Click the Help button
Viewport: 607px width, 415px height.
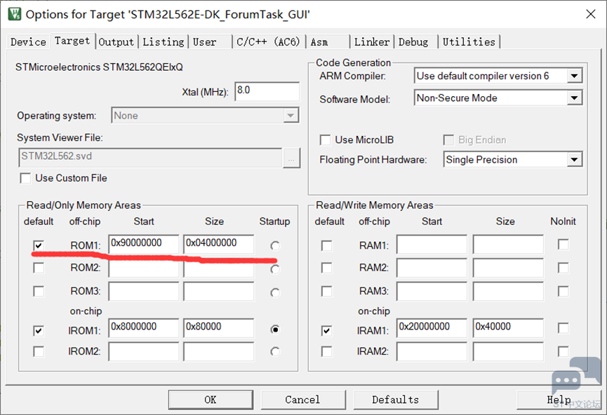click(x=559, y=400)
